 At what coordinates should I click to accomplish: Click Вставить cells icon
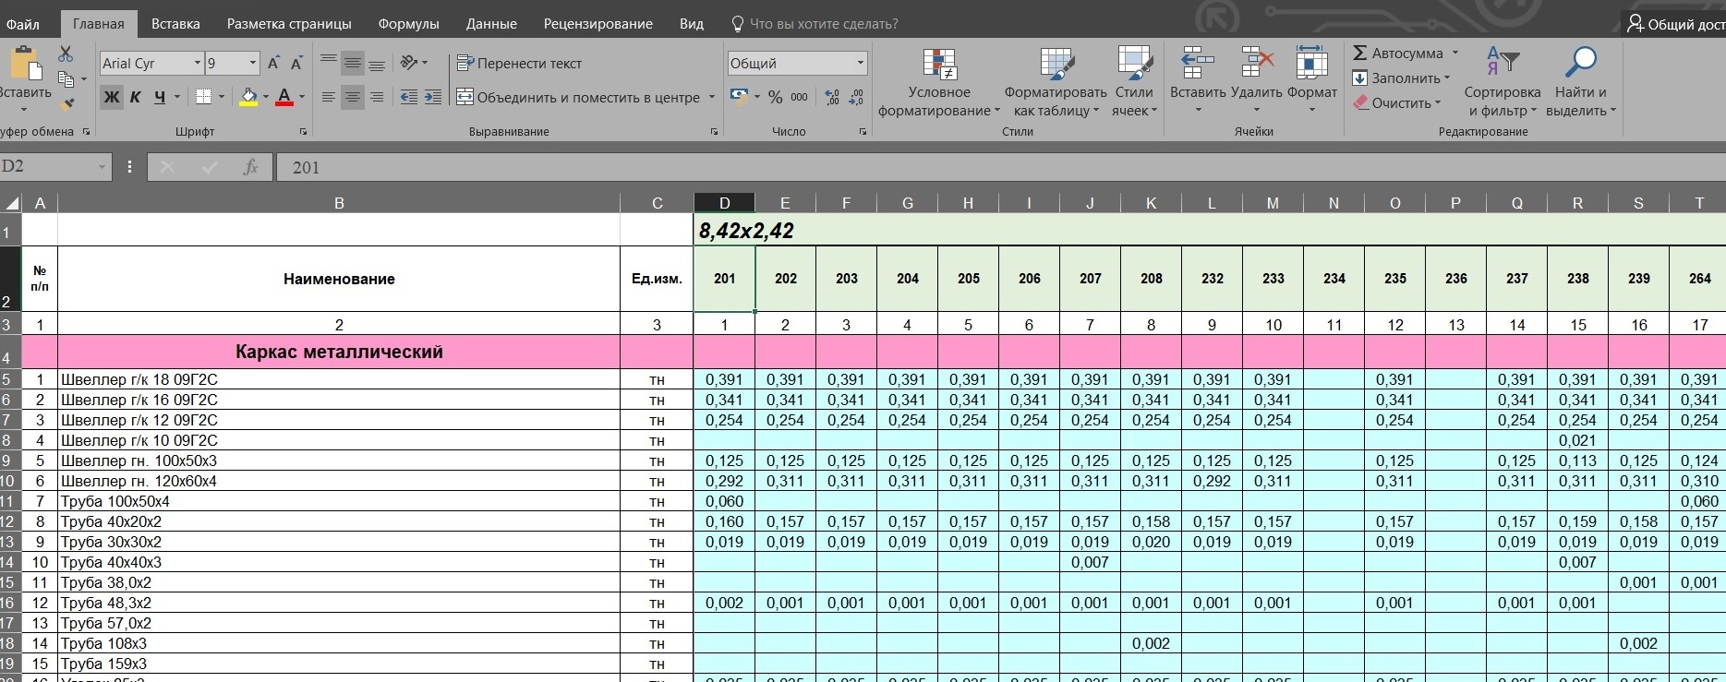(1198, 65)
